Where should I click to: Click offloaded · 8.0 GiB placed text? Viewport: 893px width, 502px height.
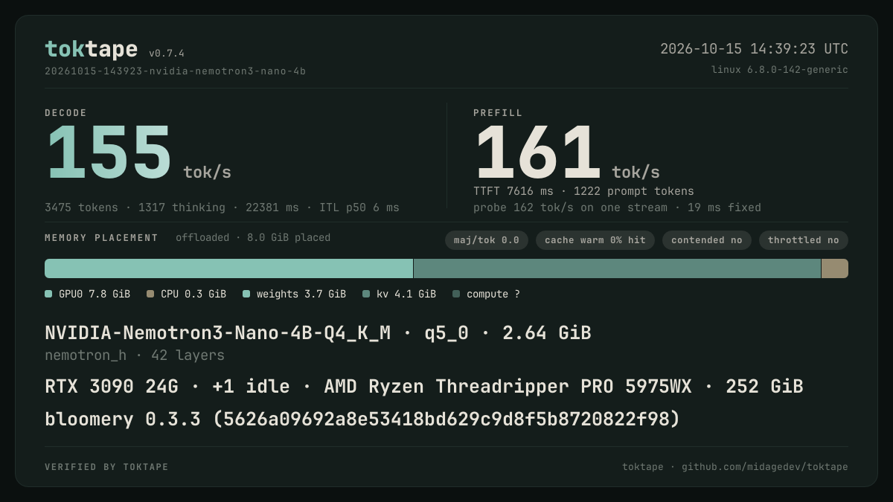(x=253, y=238)
